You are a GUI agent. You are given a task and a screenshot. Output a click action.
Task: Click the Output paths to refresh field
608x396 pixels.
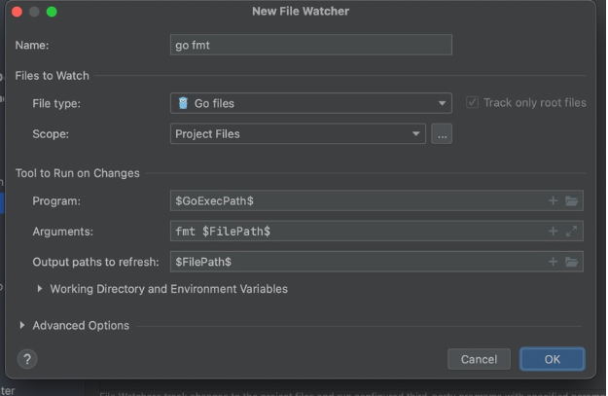pos(355,262)
